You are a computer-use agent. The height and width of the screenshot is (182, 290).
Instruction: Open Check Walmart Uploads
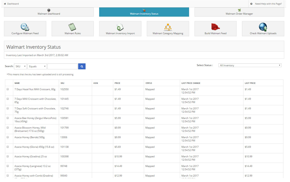click(x=263, y=29)
